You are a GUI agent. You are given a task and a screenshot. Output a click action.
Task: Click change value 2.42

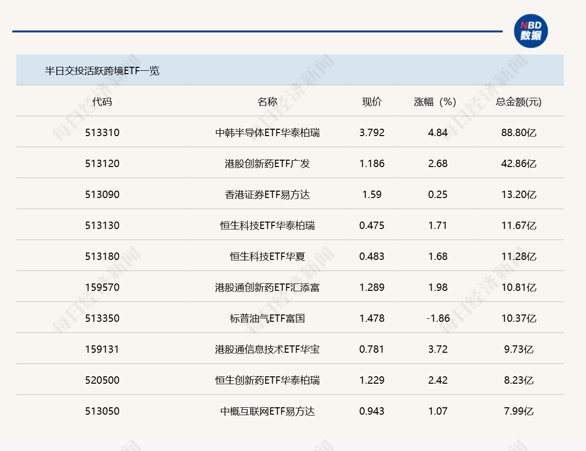[438, 381]
